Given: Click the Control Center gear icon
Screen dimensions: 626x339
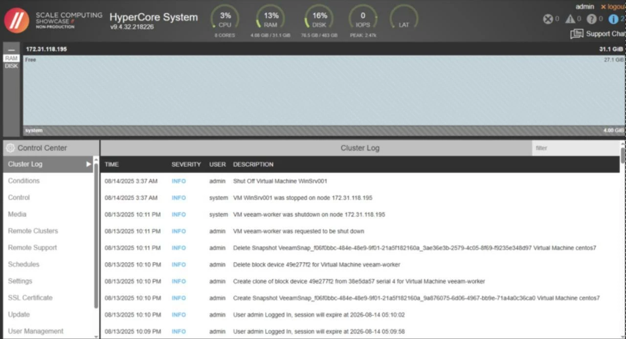Looking at the screenshot, I should [x=10, y=148].
